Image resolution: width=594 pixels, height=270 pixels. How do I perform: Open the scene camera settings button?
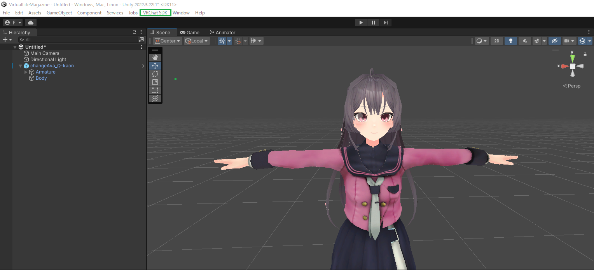click(570, 41)
